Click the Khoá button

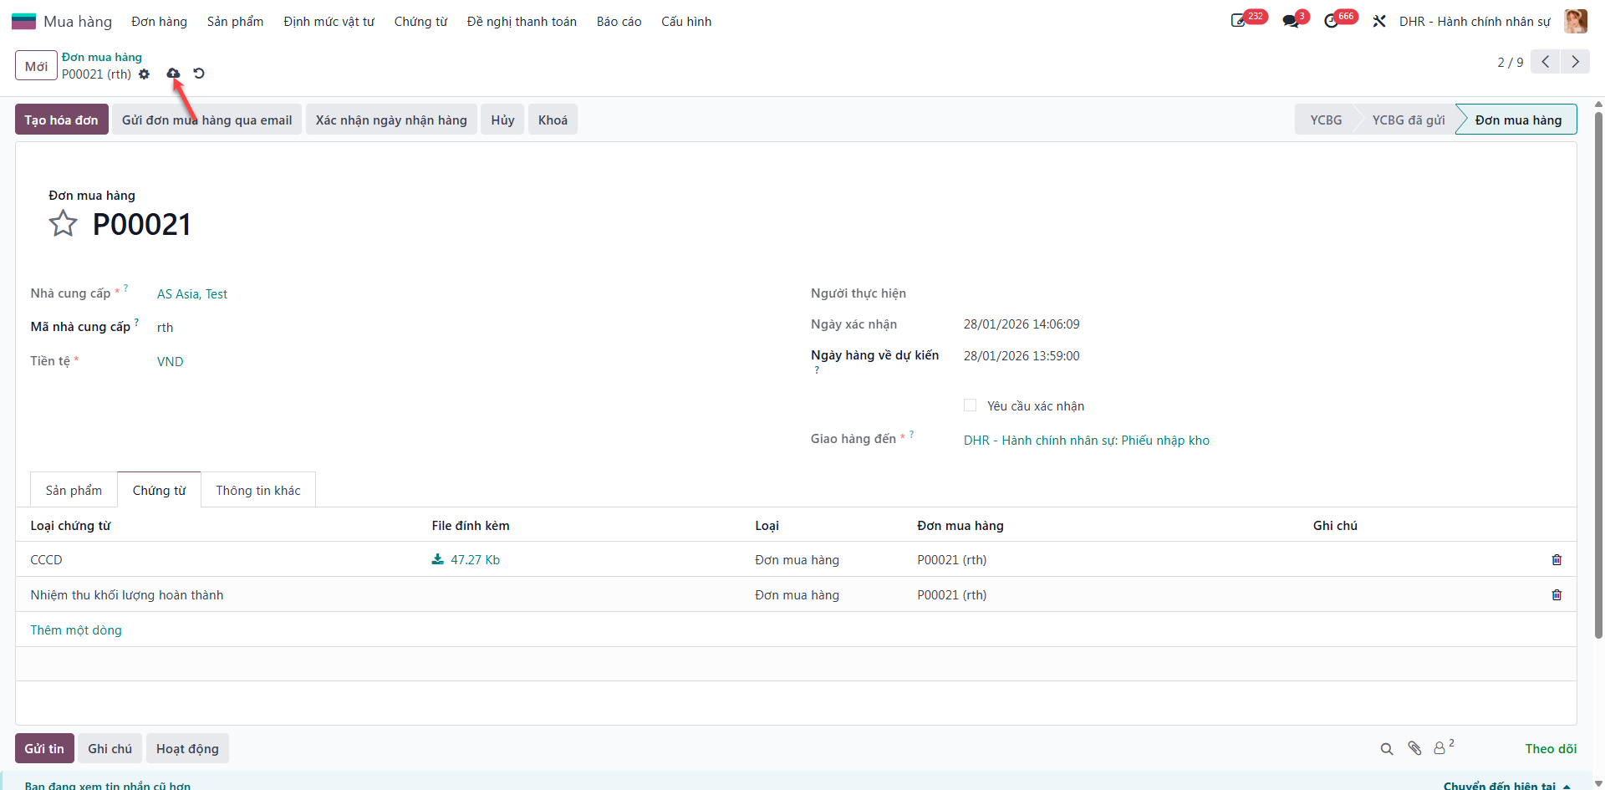point(553,120)
